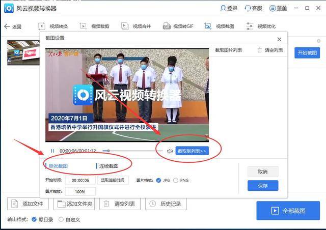Click the 开始时间 start time field

point(80,180)
